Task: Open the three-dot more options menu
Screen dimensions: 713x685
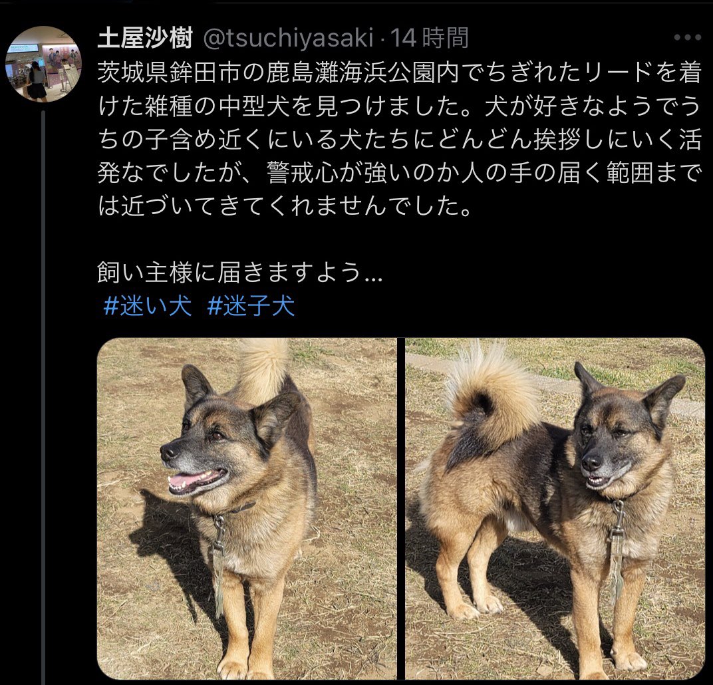Action: click(687, 37)
